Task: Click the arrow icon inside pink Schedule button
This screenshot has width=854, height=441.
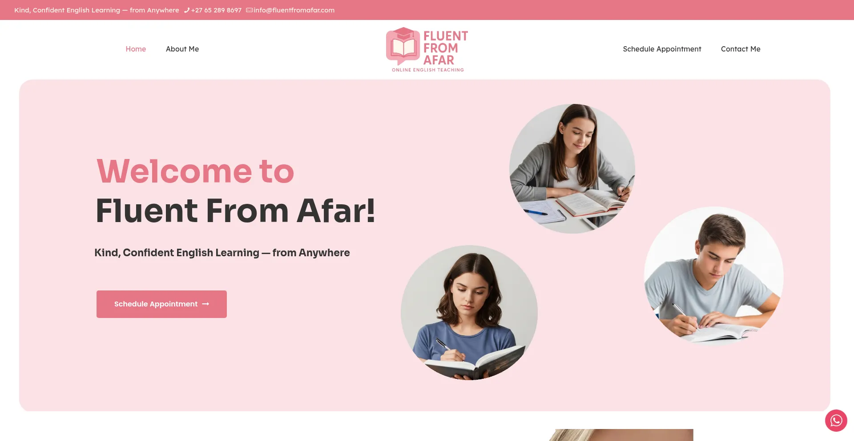Action: (205, 304)
